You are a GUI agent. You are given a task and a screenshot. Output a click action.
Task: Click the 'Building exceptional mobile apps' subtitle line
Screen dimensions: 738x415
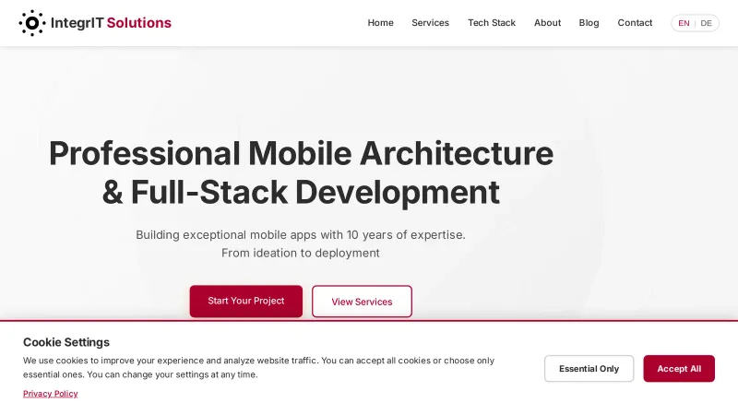click(x=301, y=235)
